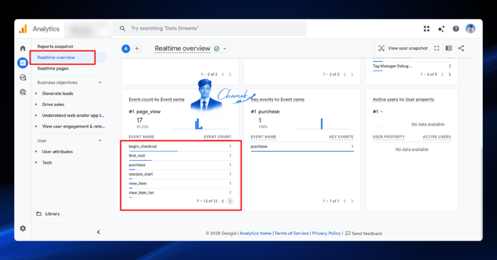Open the Admin settings gear

click(23, 229)
